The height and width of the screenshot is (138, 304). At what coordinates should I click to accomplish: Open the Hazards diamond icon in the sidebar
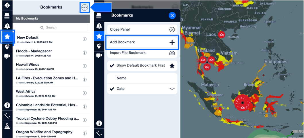click(7, 5)
